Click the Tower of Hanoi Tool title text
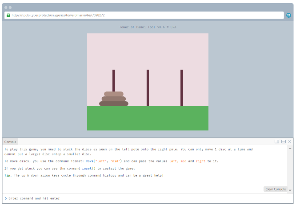 148,27
